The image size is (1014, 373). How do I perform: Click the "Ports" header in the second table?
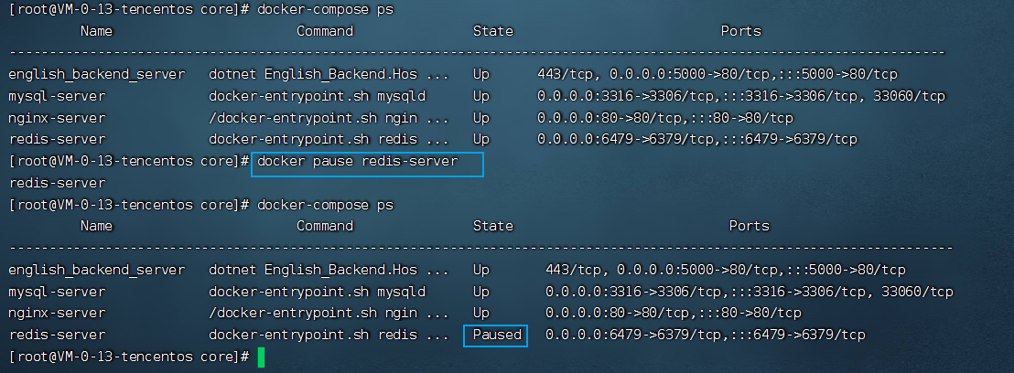(749, 225)
